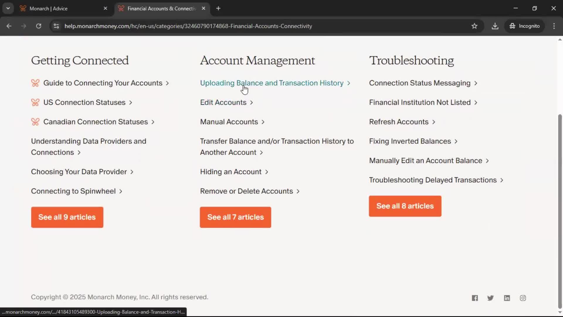
Task: Click See all 9 articles button
Action: pyautogui.click(x=67, y=217)
